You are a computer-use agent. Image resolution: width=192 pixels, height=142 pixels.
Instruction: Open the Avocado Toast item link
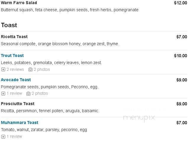(16, 80)
